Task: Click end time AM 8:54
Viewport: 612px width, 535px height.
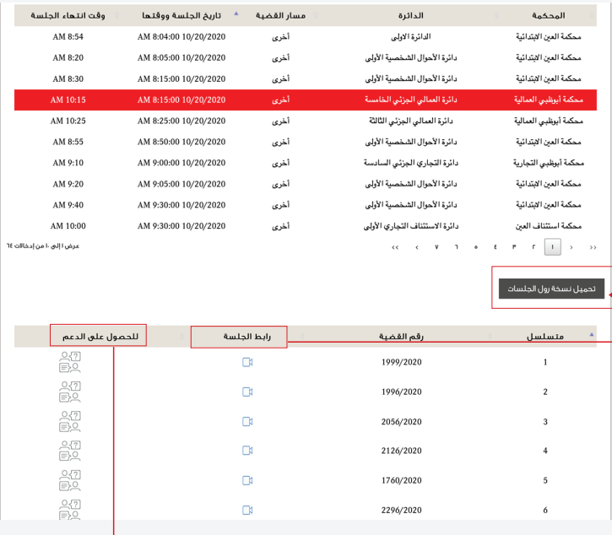Action: click(x=68, y=36)
